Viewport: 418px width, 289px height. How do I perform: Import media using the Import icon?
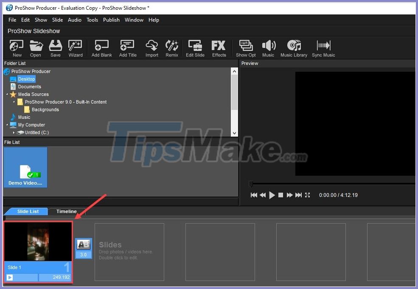point(151,48)
